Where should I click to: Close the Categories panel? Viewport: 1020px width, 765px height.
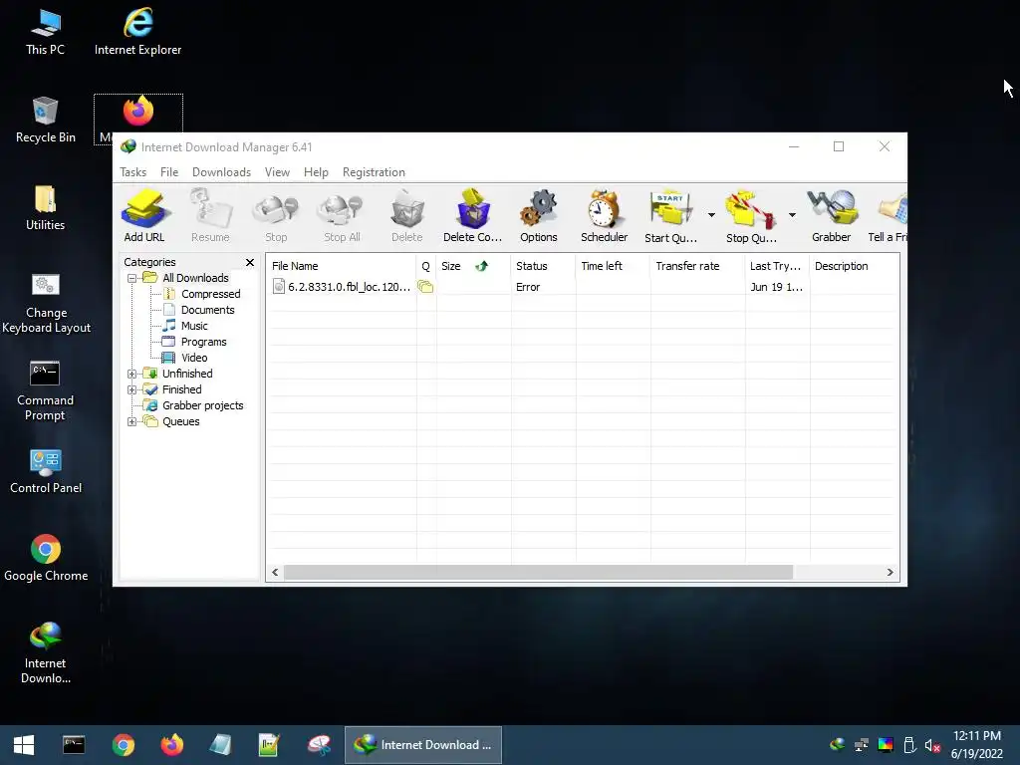pyautogui.click(x=250, y=262)
